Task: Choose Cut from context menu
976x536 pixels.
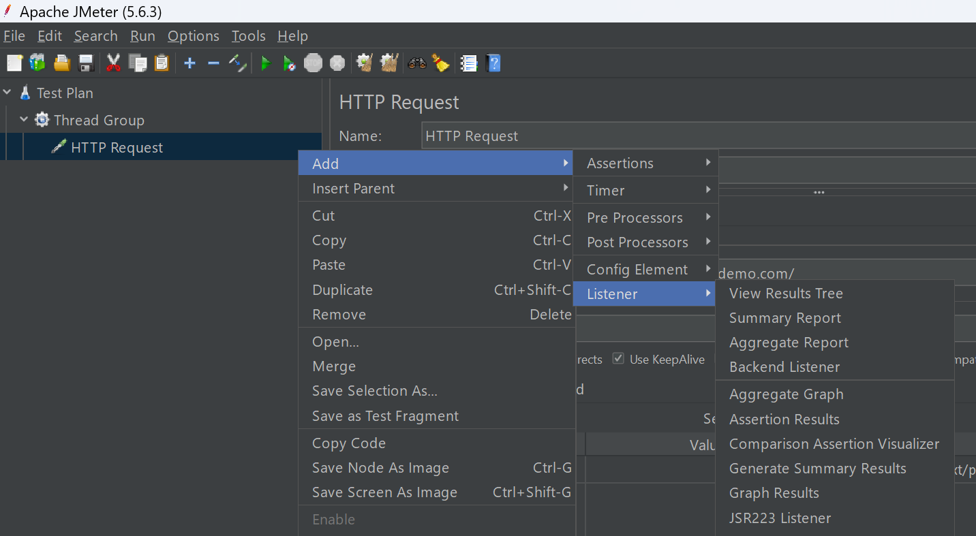Action: [x=436, y=216]
